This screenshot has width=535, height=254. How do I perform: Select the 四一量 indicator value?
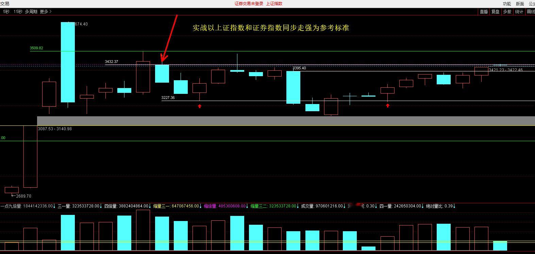402,206
